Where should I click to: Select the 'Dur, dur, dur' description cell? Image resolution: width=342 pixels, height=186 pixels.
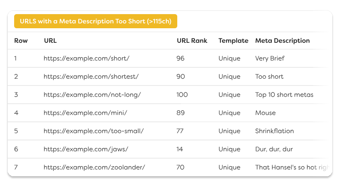(274, 149)
